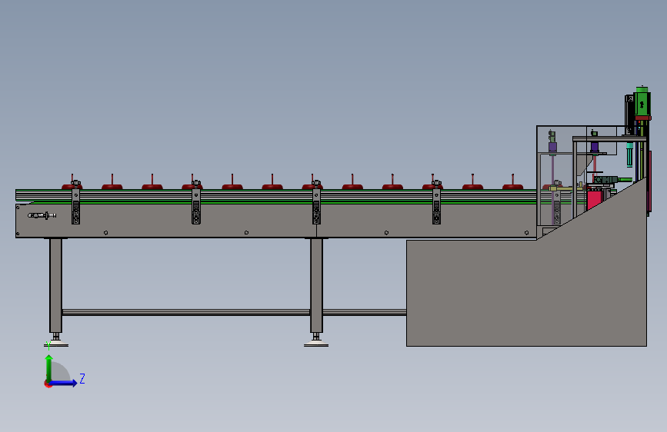Screen dimensions: 667x432
Task: Select the red origin ball of the triad
Action: (48, 384)
